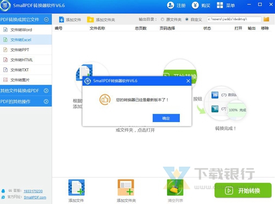Choose the 自定义 output radio button
The width and height of the screenshot is (275, 204).
[187, 19]
